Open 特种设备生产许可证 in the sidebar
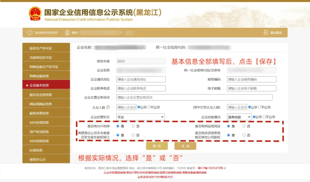310x182 pixels. point(46,67)
